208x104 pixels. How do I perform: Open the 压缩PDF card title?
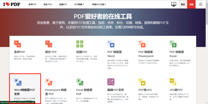(x=82, y=52)
